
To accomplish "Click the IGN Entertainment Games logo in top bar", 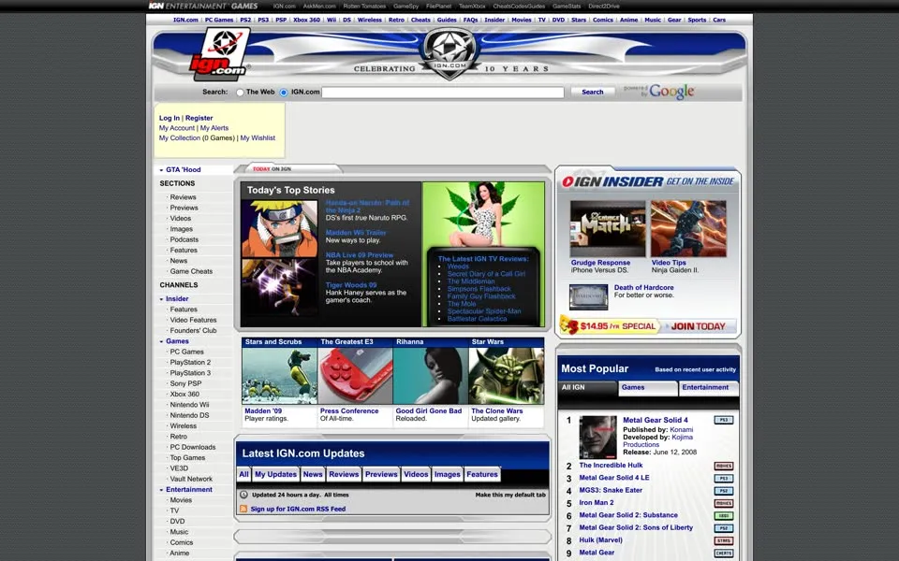I will 203,6.
